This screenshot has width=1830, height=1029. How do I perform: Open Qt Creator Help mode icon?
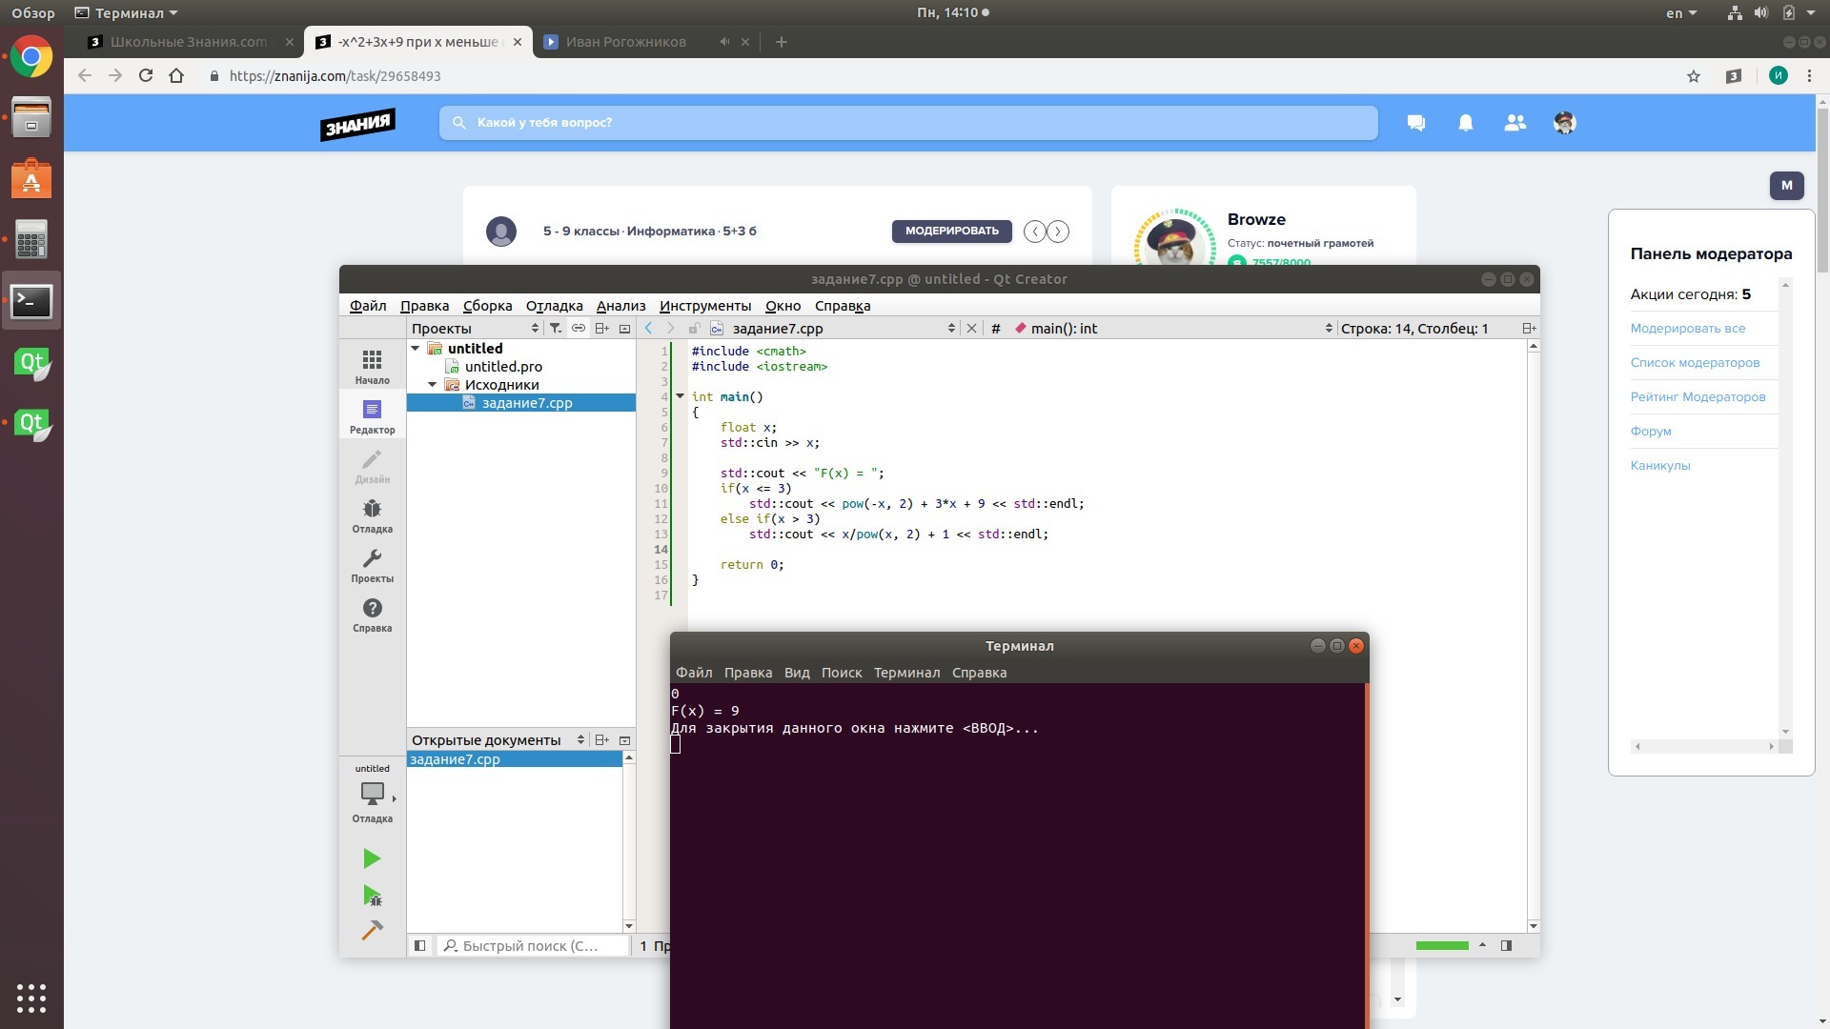372,615
